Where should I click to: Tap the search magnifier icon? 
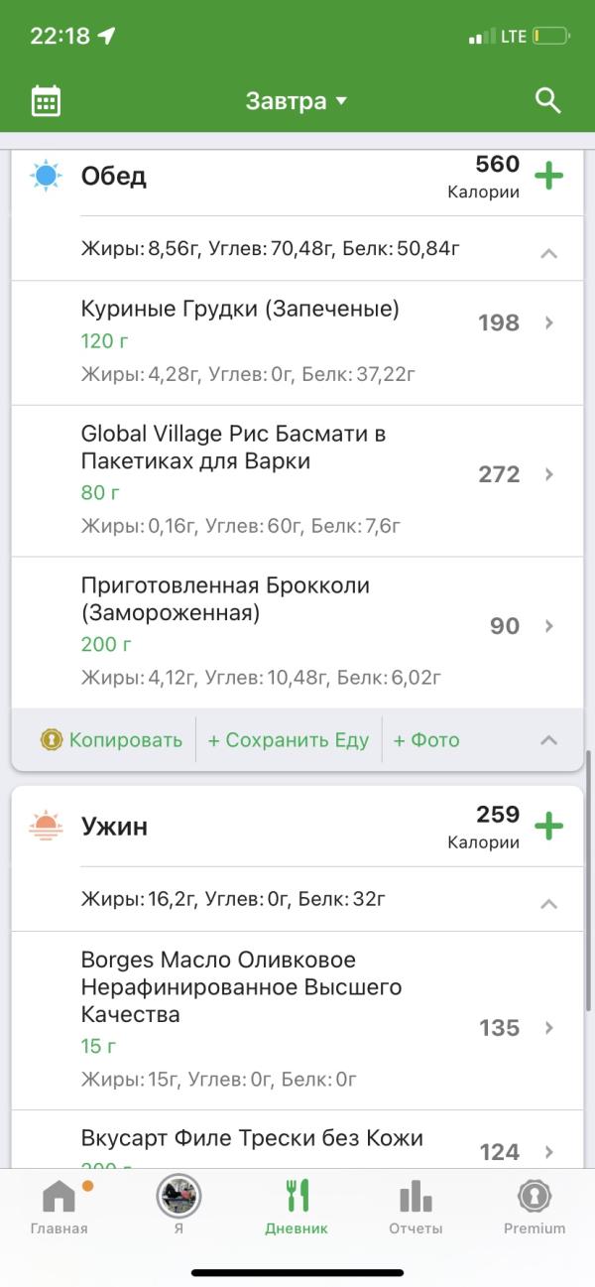pyautogui.click(x=547, y=100)
